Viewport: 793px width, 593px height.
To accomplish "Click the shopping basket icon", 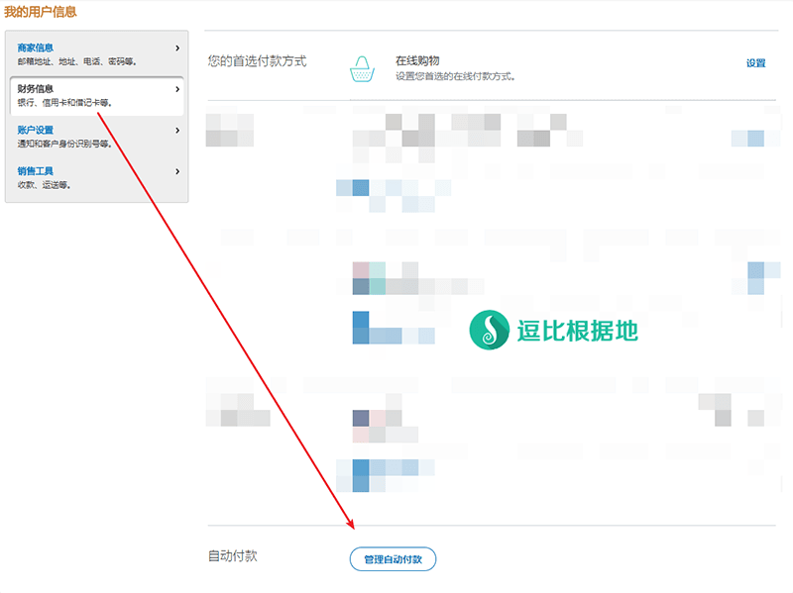I will [x=363, y=68].
